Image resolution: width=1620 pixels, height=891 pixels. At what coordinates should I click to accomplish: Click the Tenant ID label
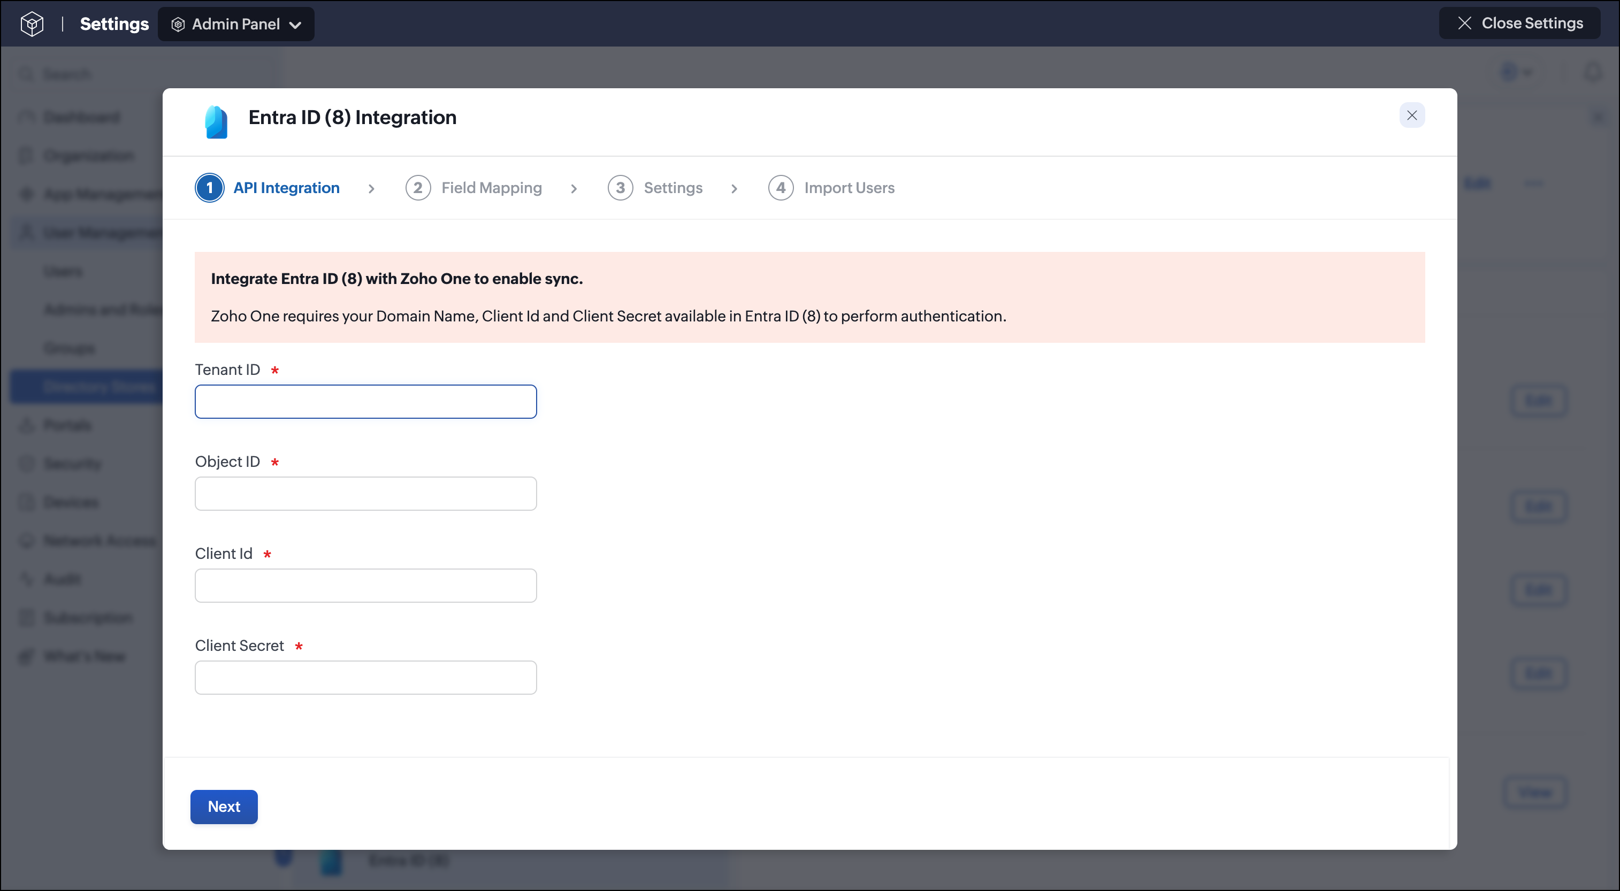[x=227, y=370]
